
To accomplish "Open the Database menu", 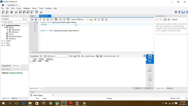I will 27,8.
